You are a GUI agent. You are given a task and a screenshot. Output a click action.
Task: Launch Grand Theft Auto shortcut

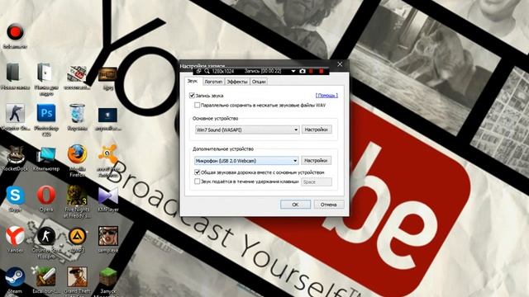tap(77, 277)
